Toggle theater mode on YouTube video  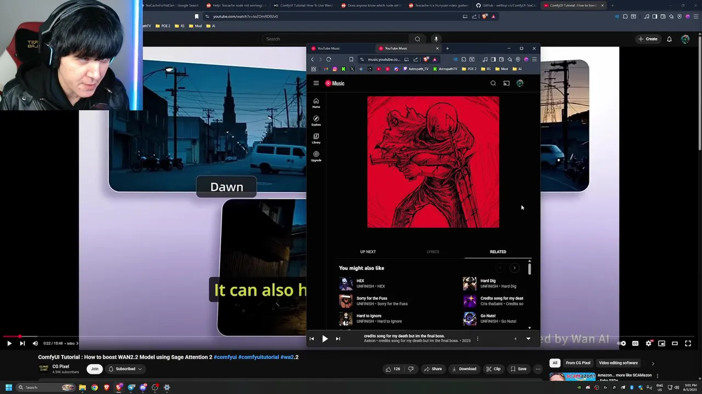675,343
